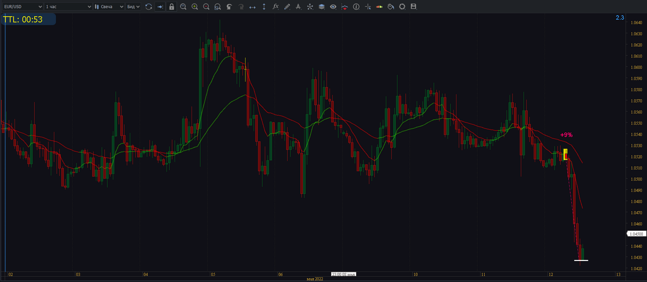Click the zoom in magnifier icon

[195, 7]
